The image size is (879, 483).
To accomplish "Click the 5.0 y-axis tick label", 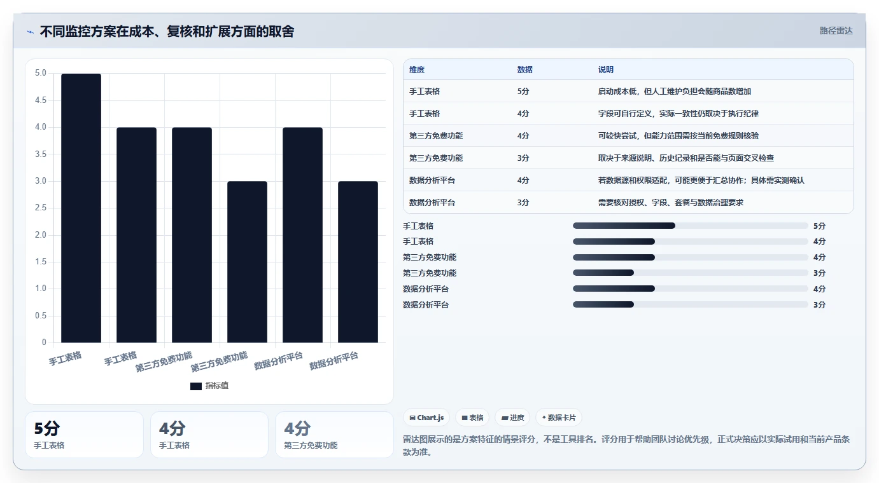I will [40, 73].
